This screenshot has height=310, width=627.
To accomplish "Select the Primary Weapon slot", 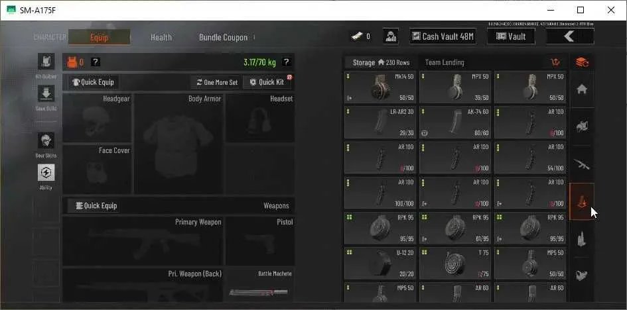I will 143,241.
